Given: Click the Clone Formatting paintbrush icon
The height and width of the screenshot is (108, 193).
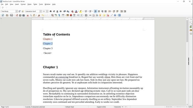Looking at the screenshot, I should [39, 15].
